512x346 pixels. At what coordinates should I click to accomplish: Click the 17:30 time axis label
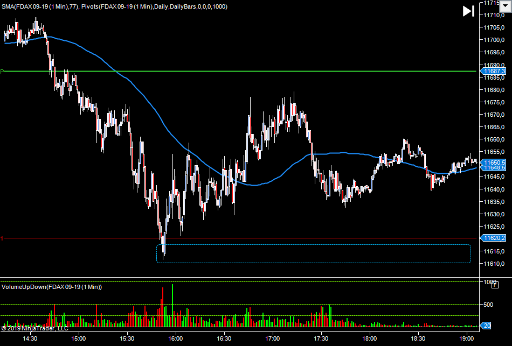tap(321, 338)
